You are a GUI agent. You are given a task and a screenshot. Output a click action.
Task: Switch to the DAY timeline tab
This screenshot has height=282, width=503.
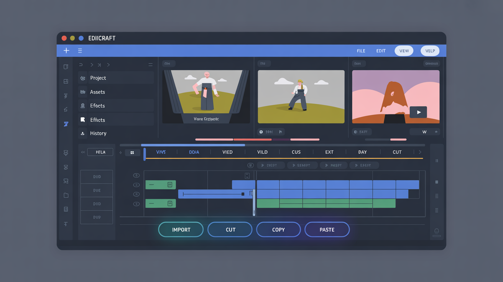click(x=362, y=152)
